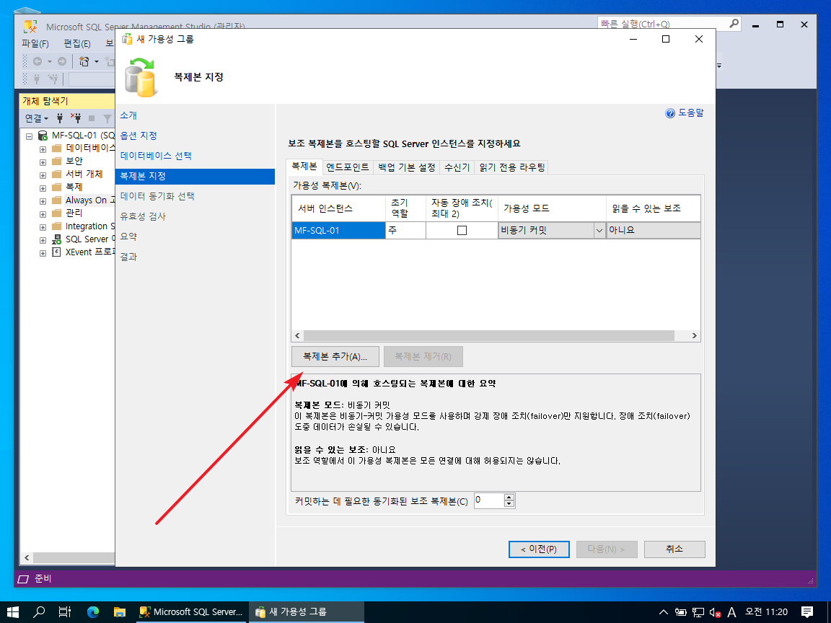The height and width of the screenshot is (623, 831).
Task: Switch to the 수신기 tab
Action: point(457,167)
